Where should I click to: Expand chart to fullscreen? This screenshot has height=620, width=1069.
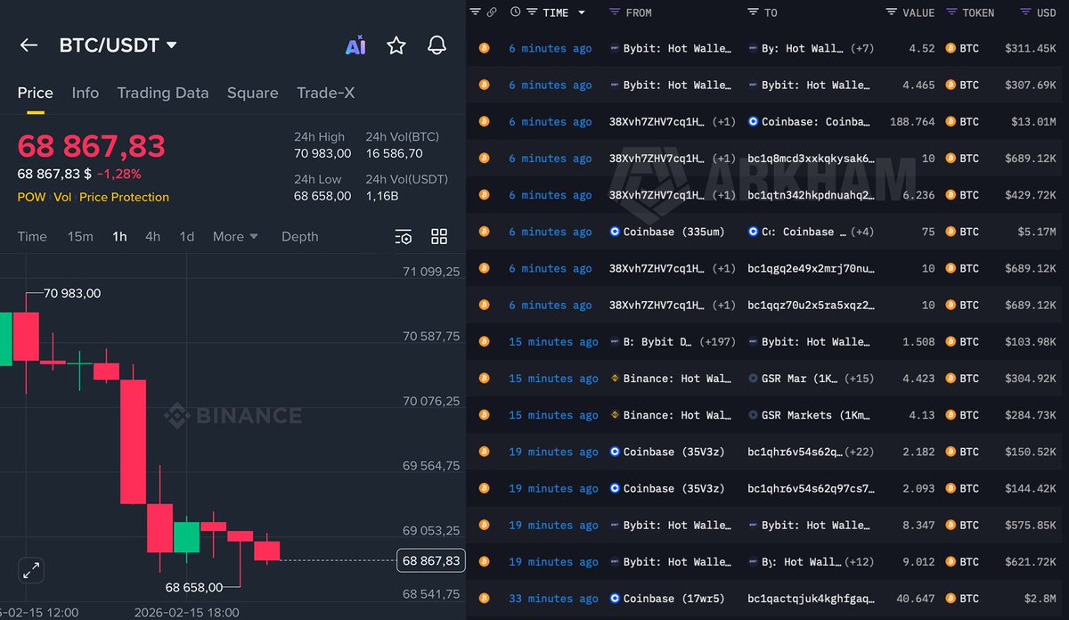click(31, 570)
